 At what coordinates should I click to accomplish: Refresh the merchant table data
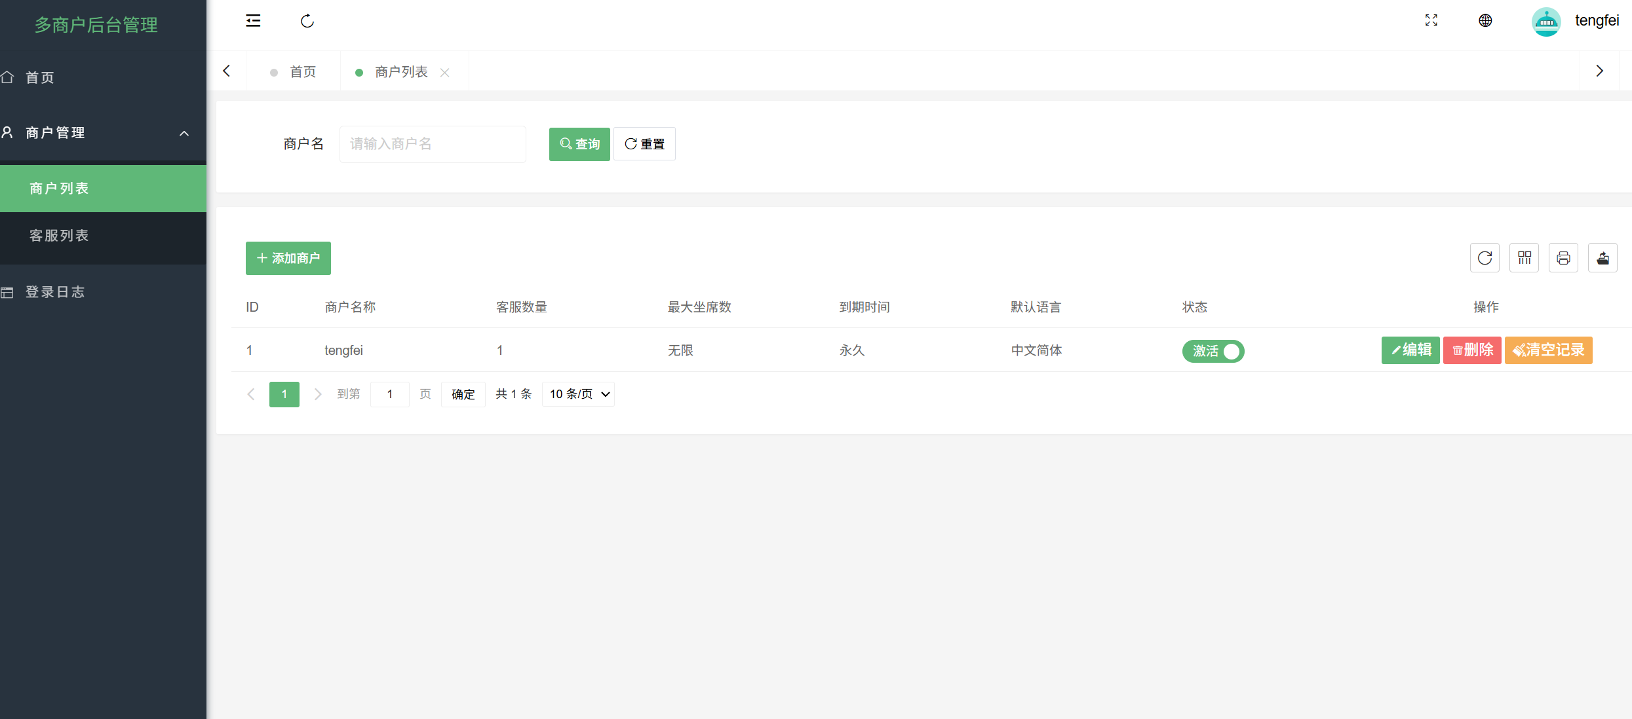[x=1485, y=258]
